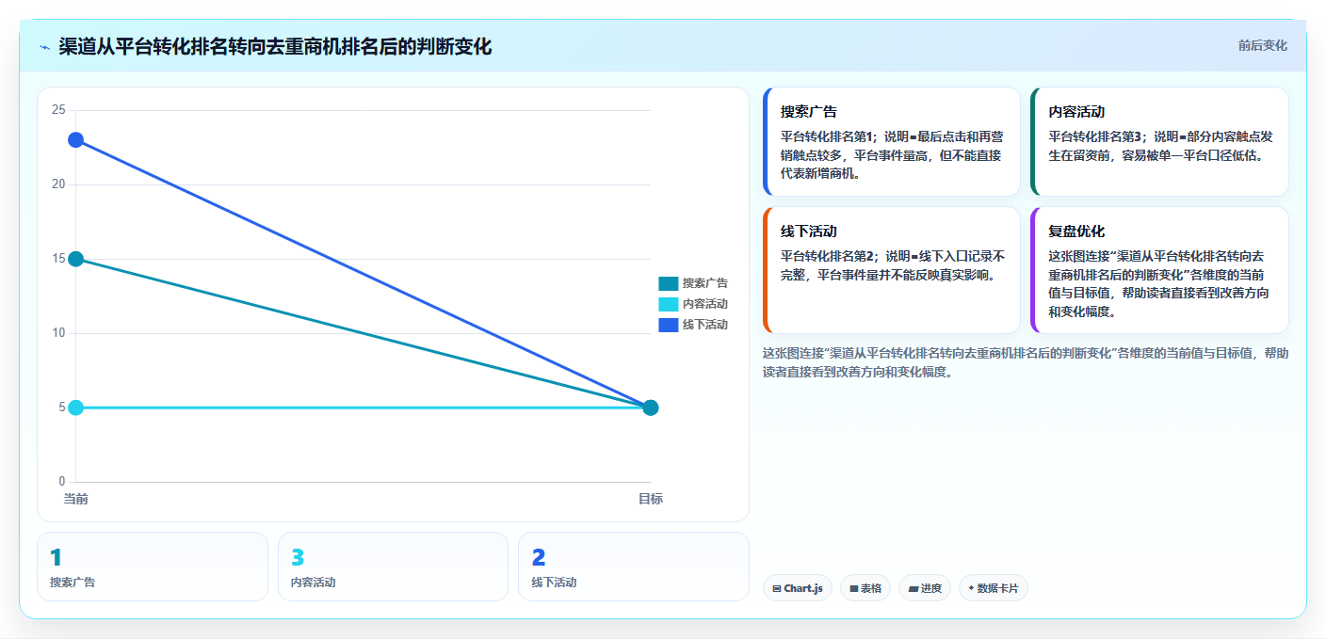Click the 线下活动 data point at 23
The image size is (1326, 639).
coord(75,140)
